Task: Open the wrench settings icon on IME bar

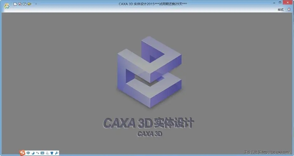Action: pyautogui.click(x=57, y=153)
